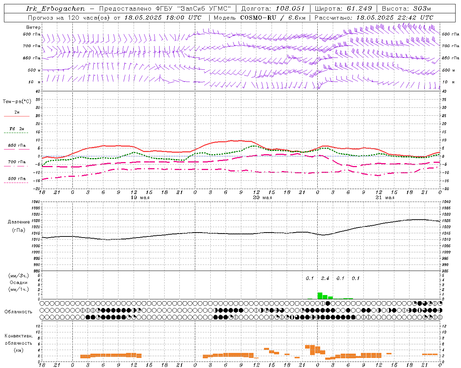The width and height of the screenshot is (461, 368).
Task: Click the "2.4" precipitation amount value
Action: click(325, 278)
